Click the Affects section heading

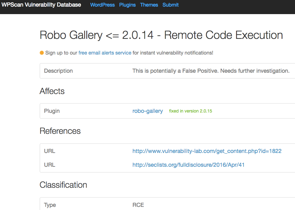pyautogui.click(x=52, y=91)
